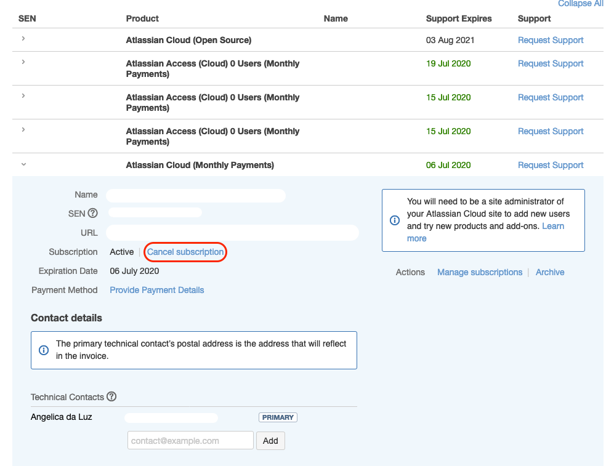This screenshot has width=614, height=466.
Task: Click the Angelica da Luz contact name
Action: [x=61, y=417]
